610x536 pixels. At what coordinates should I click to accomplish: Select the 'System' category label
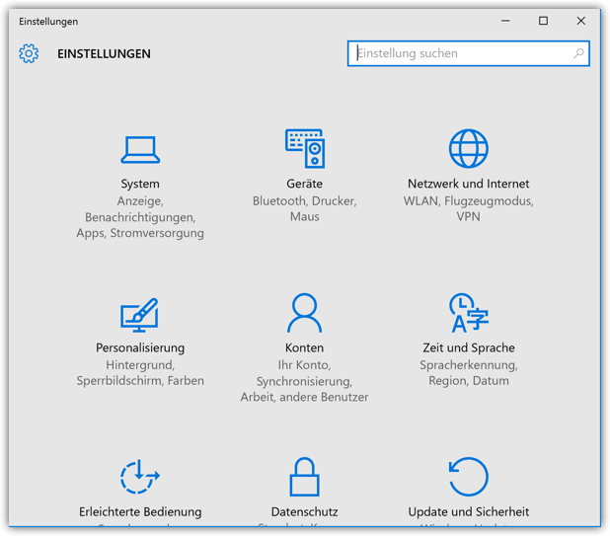pyautogui.click(x=140, y=184)
